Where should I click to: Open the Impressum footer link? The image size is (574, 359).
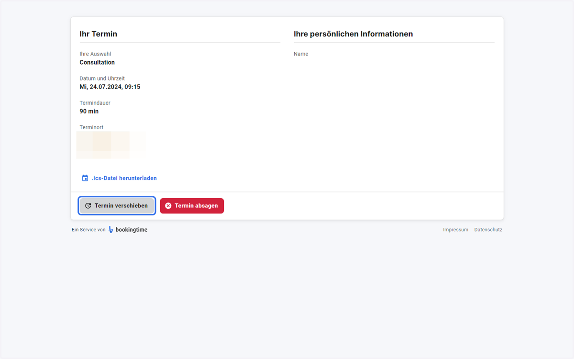click(456, 230)
